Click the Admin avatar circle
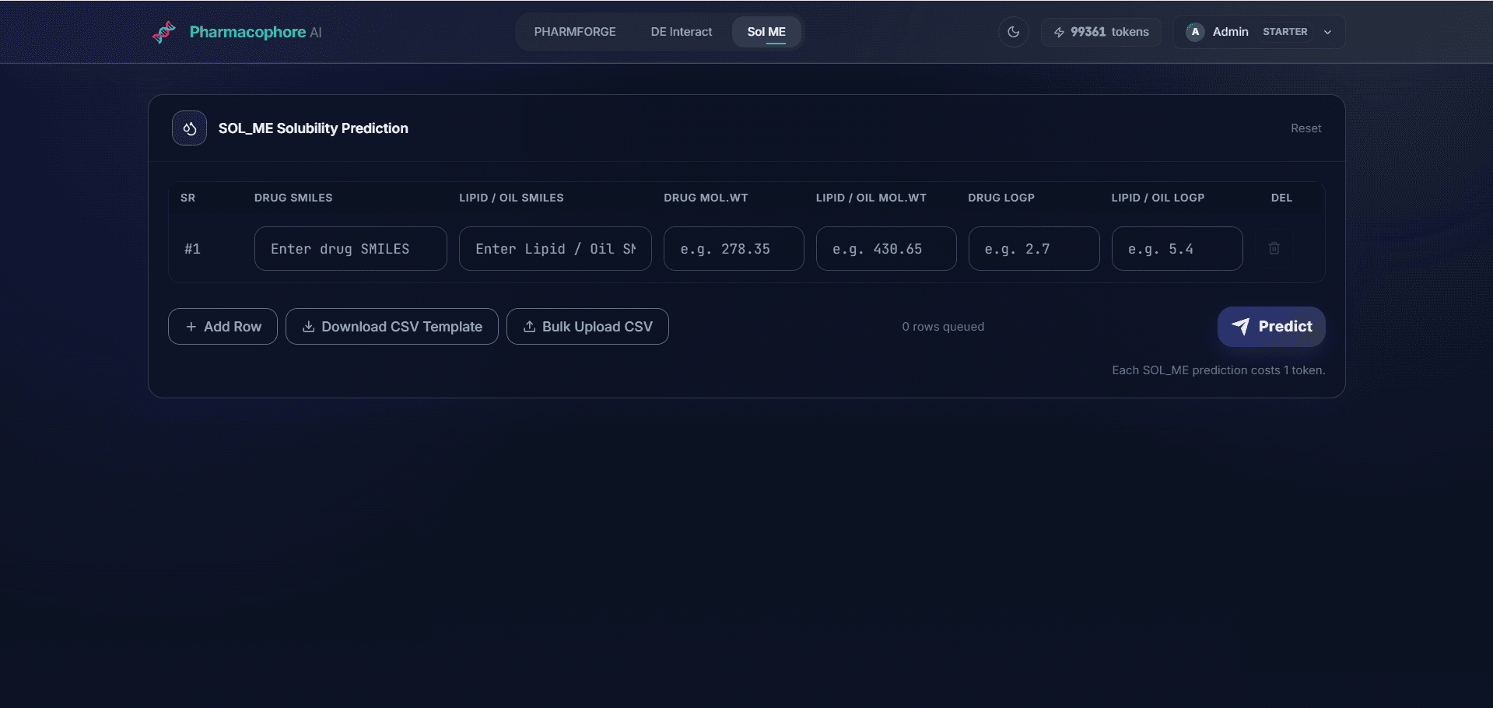The height and width of the screenshot is (708, 1493). 1194,32
